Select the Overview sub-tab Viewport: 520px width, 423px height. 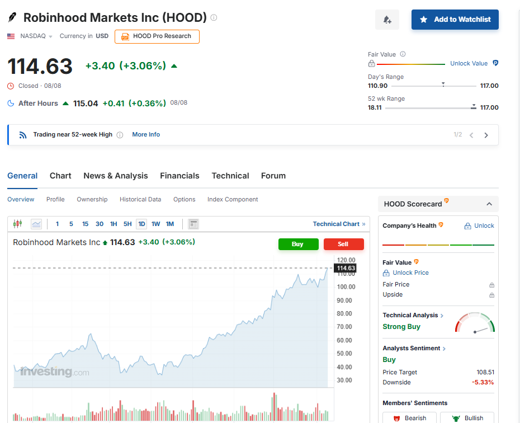coord(21,199)
